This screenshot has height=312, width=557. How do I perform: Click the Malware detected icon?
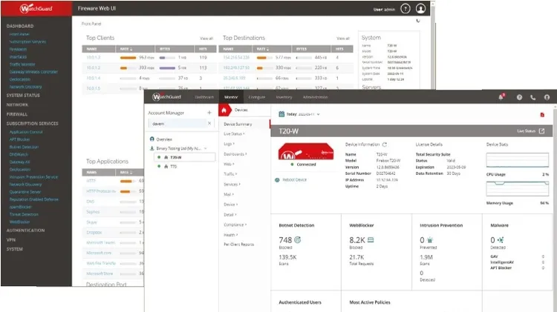click(501, 240)
